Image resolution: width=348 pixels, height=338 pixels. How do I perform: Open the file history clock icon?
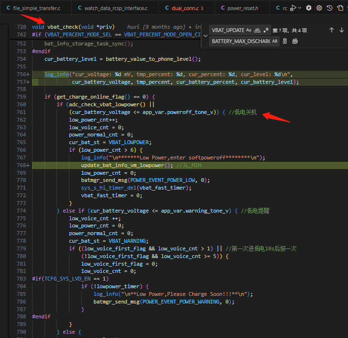(330, 8)
